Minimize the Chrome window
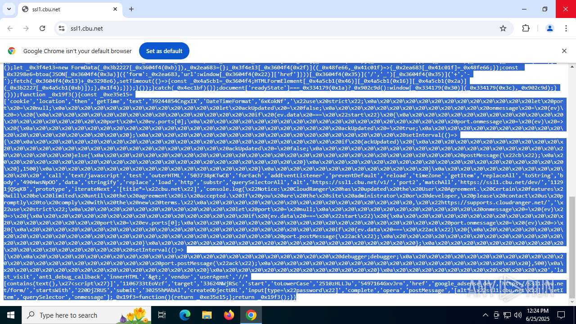Viewport: 576px width, 324px height. coord(524,9)
